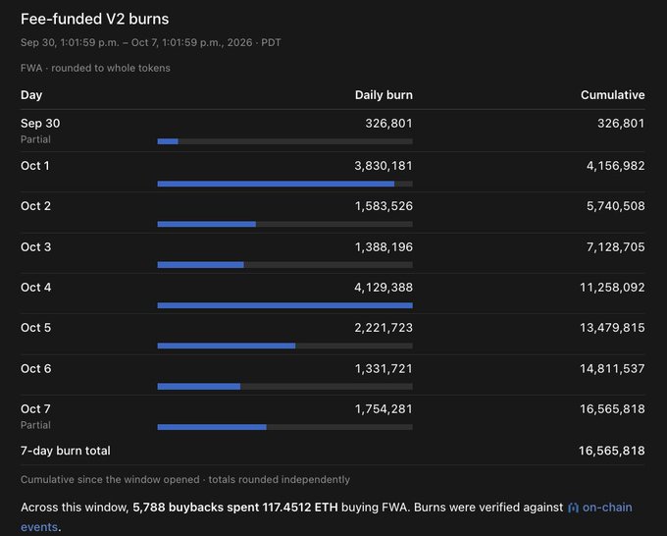Open the on-chain events link

[607, 508]
